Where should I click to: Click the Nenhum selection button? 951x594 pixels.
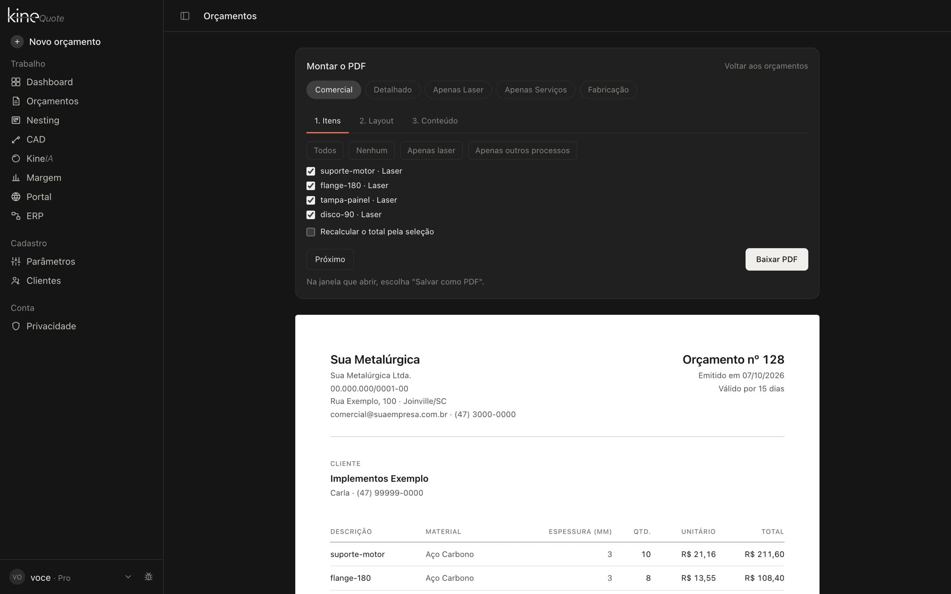(x=372, y=150)
